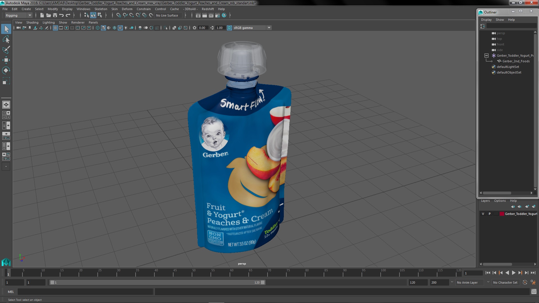
Task: Click the MEL command line input
Action: click(85, 292)
